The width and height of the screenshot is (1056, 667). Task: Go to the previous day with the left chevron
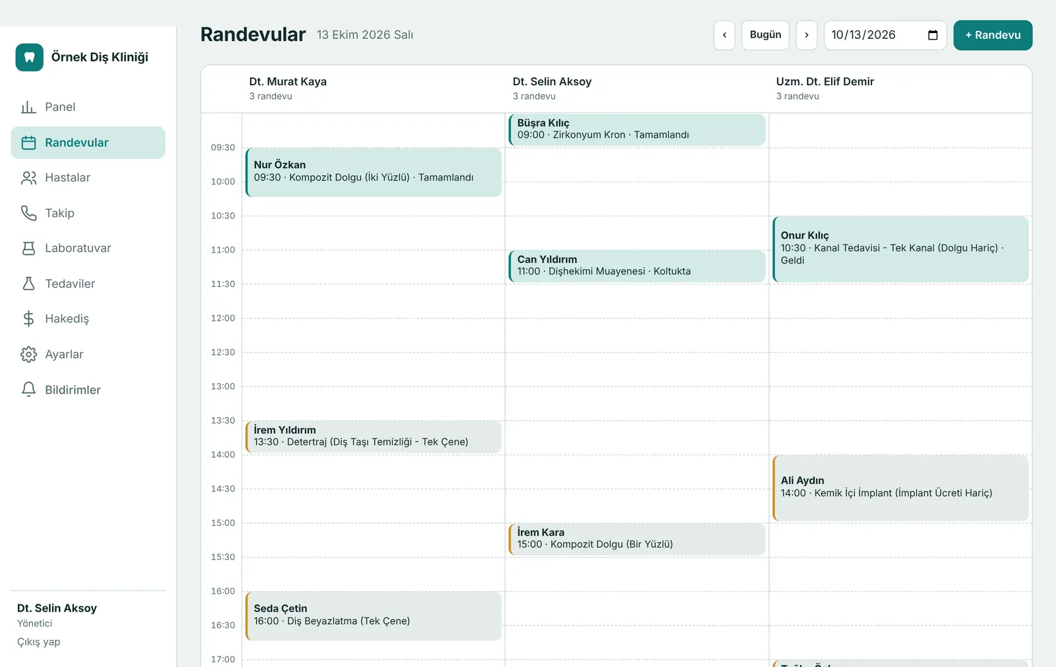pos(724,35)
